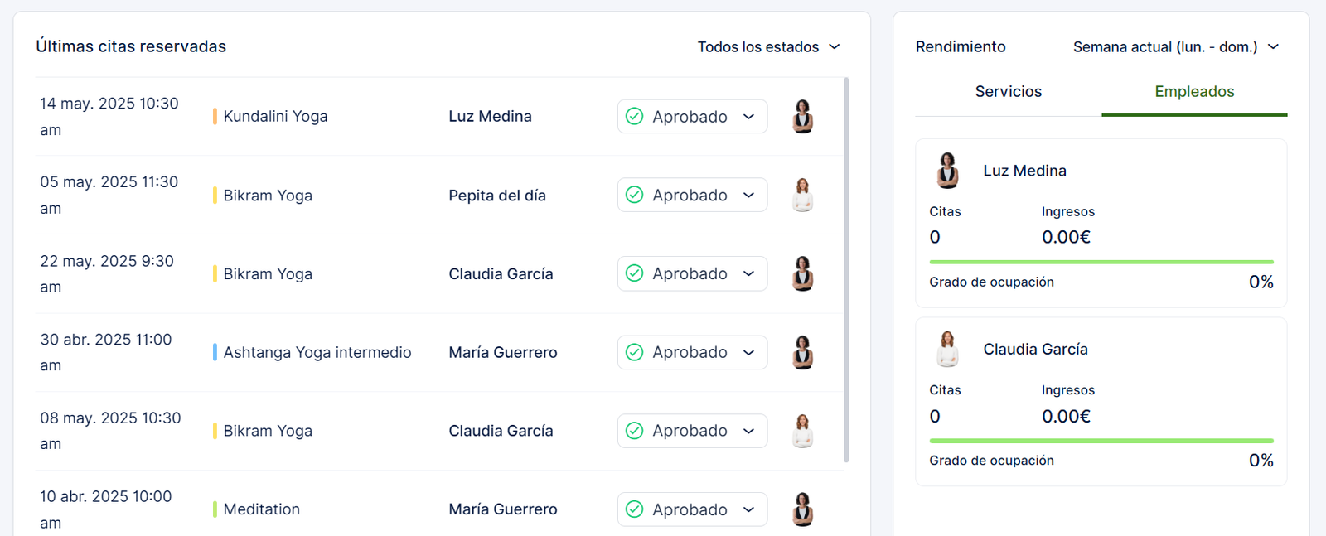Open Semana actual period dropdown
1326x536 pixels.
click(1175, 47)
